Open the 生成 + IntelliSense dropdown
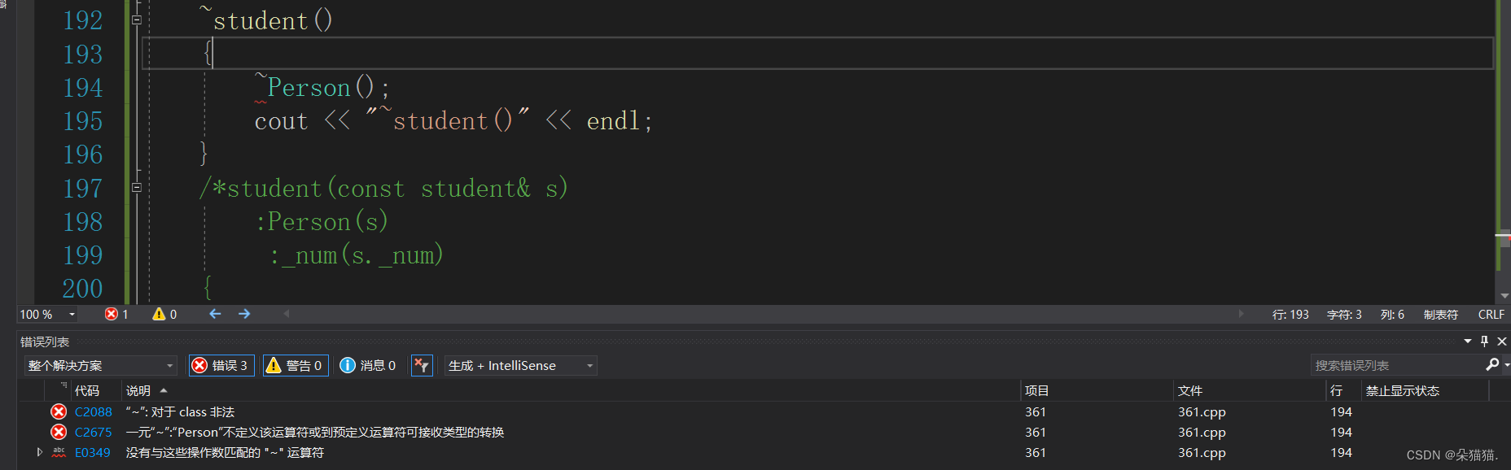The height and width of the screenshot is (470, 1511). coord(520,366)
